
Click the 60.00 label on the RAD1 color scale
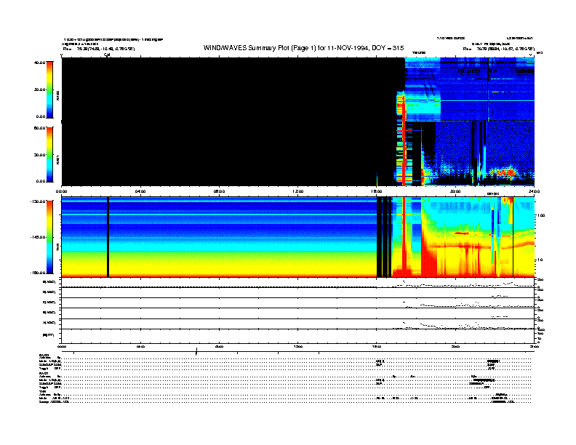point(39,128)
